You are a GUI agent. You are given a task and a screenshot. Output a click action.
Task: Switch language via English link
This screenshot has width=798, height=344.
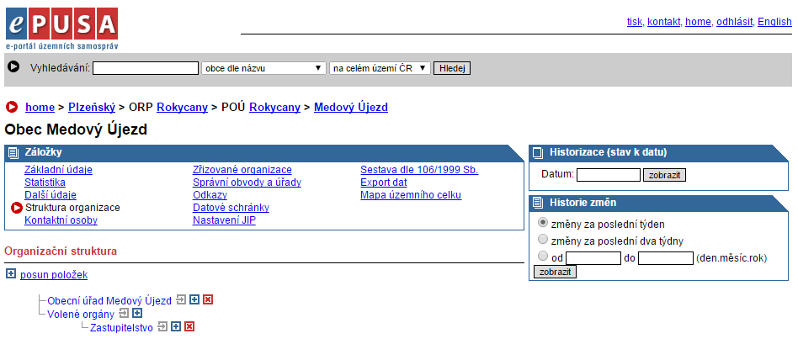click(x=774, y=22)
